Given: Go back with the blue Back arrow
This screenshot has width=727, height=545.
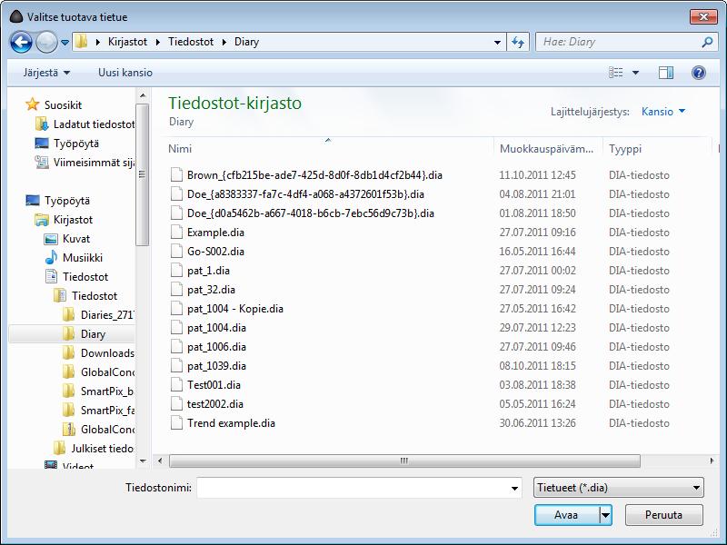Looking at the screenshot, I should (21, 42).
